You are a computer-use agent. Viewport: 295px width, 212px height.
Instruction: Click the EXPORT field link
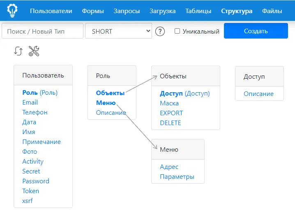pos(171,113)
